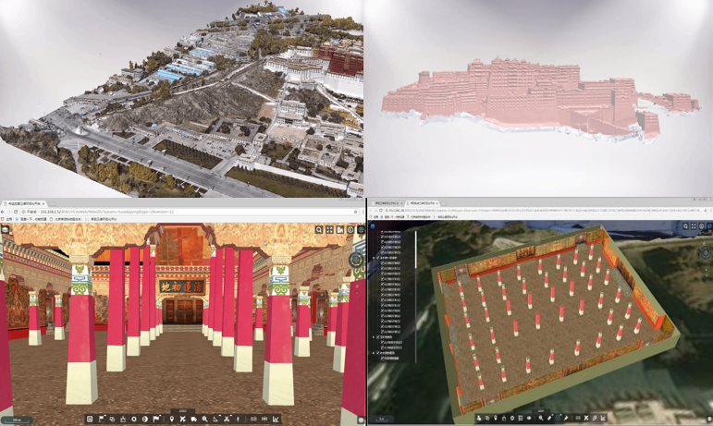Open the 百度一下 bookmark in left browser
This screenshot has height=426, width=713.
pos(32,219)
